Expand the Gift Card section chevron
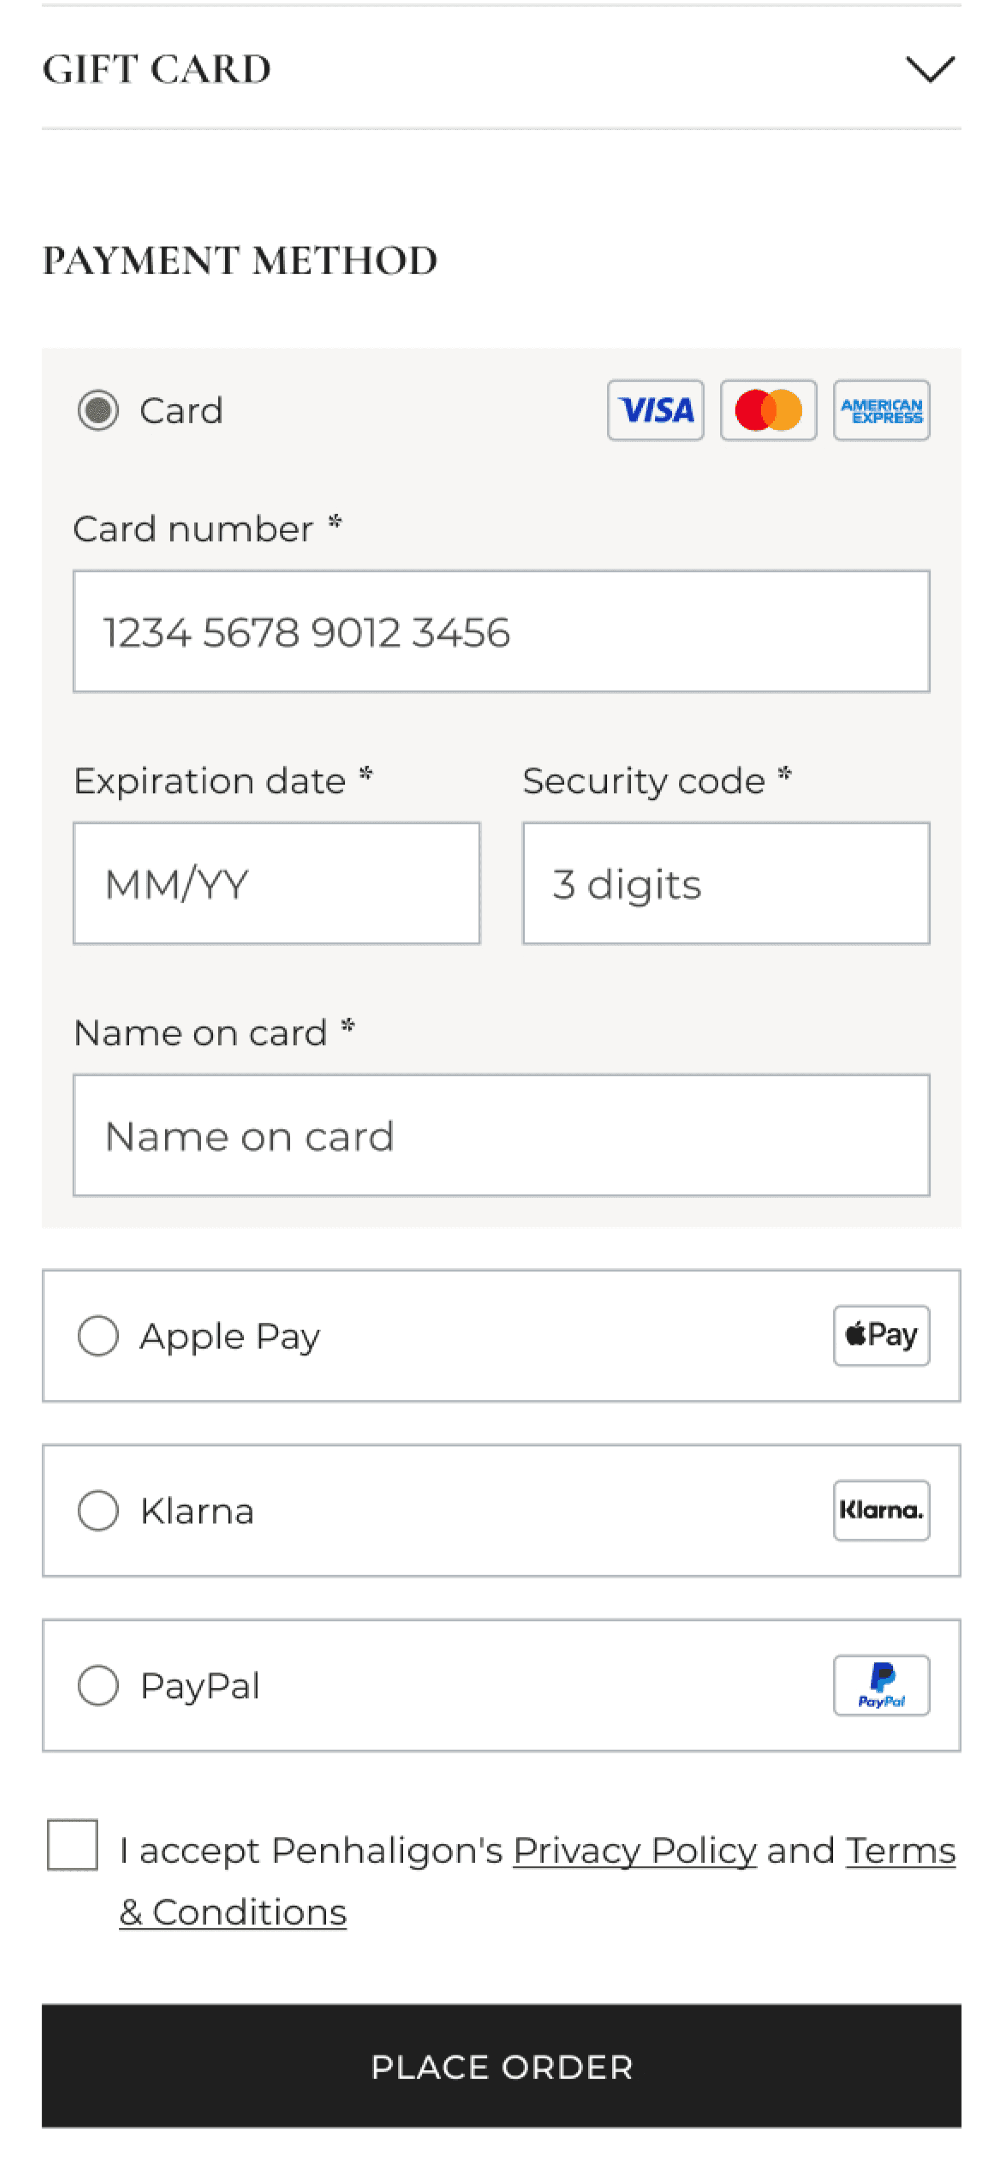Screen dimensions: 1002x2170 click(x=929, y=69)
